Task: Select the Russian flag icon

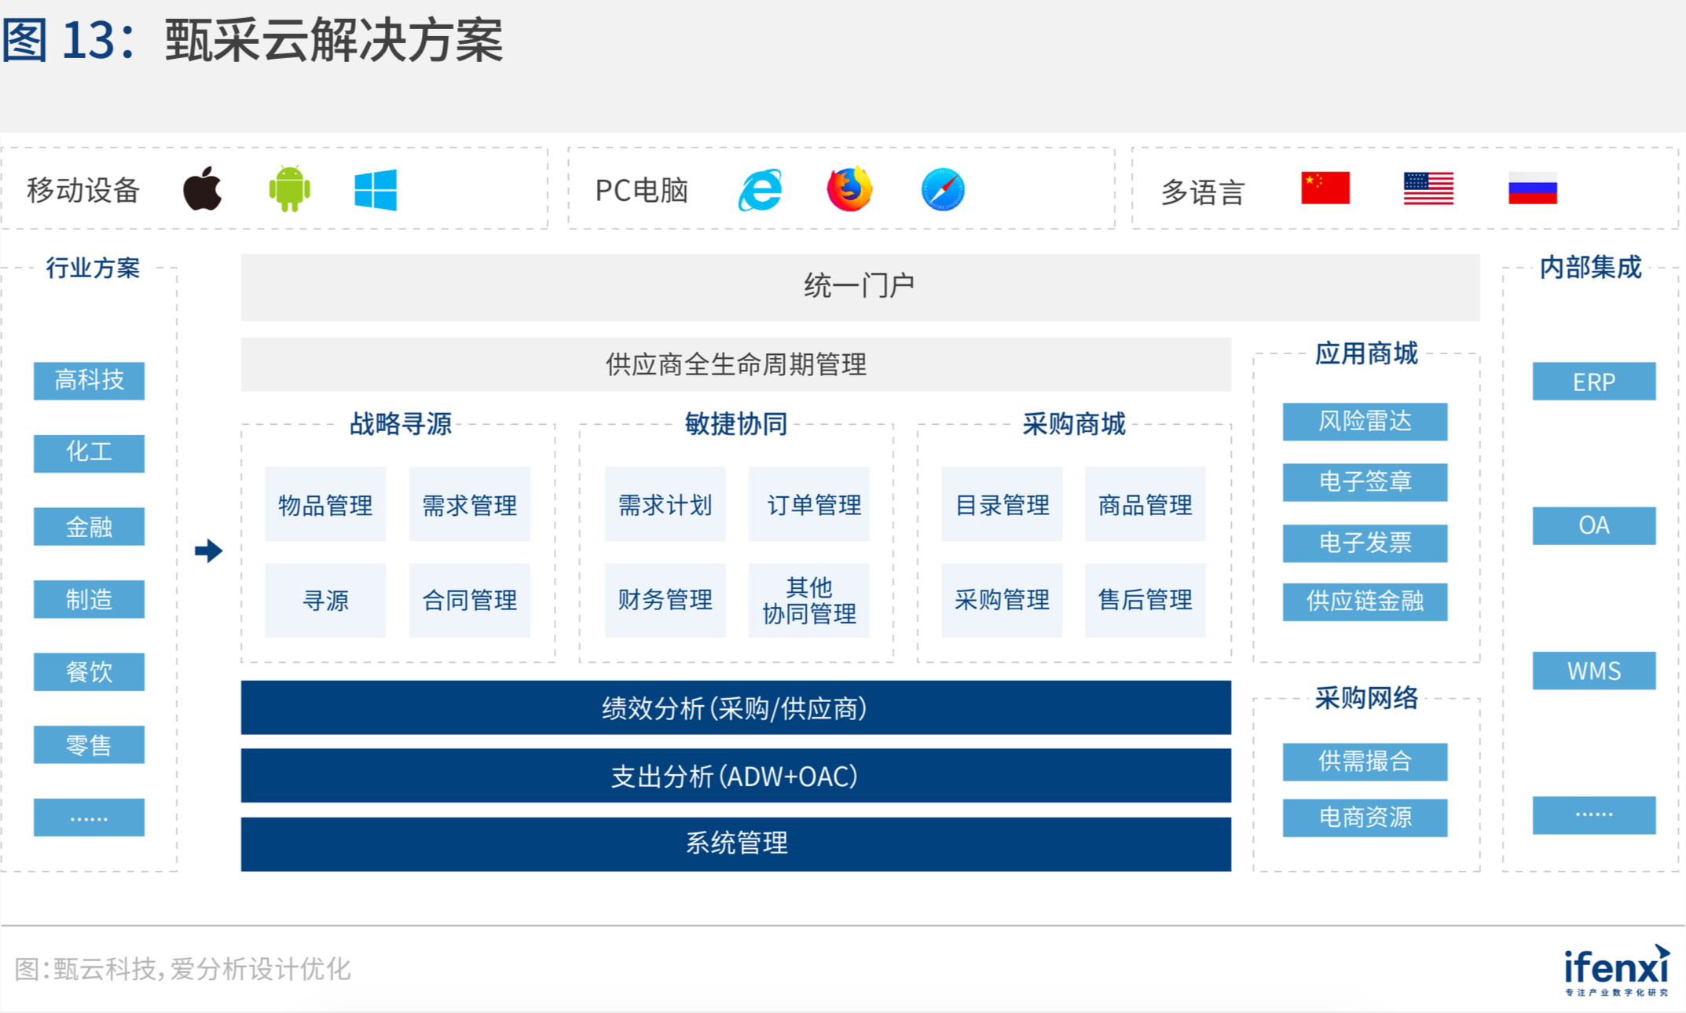Action: (1533, 188)
